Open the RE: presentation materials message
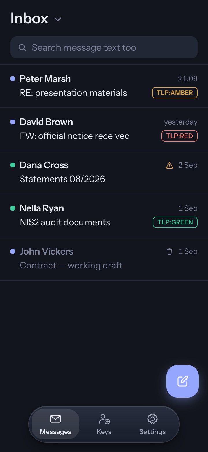Screen dimensions: 208x452 104,86
